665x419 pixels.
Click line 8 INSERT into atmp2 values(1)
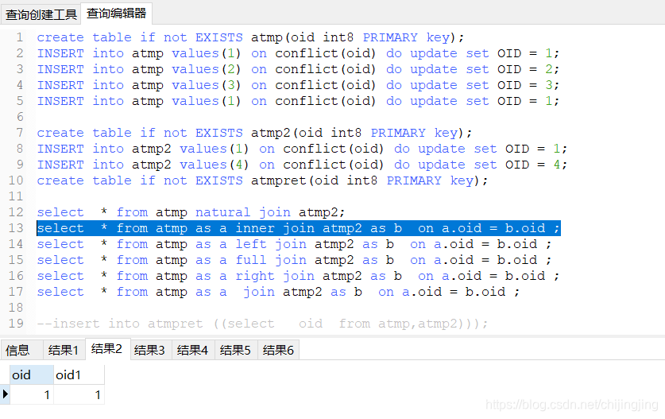302,149
